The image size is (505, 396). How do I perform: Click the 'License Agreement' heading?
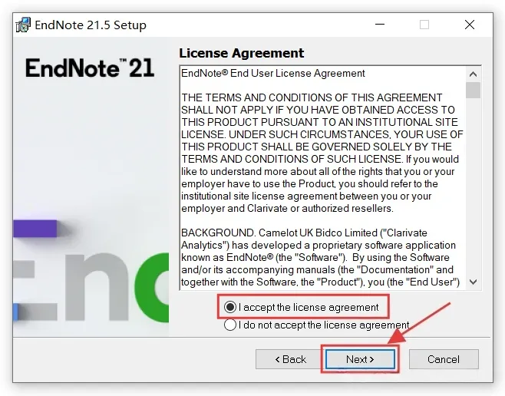click(x=241, y=53)
